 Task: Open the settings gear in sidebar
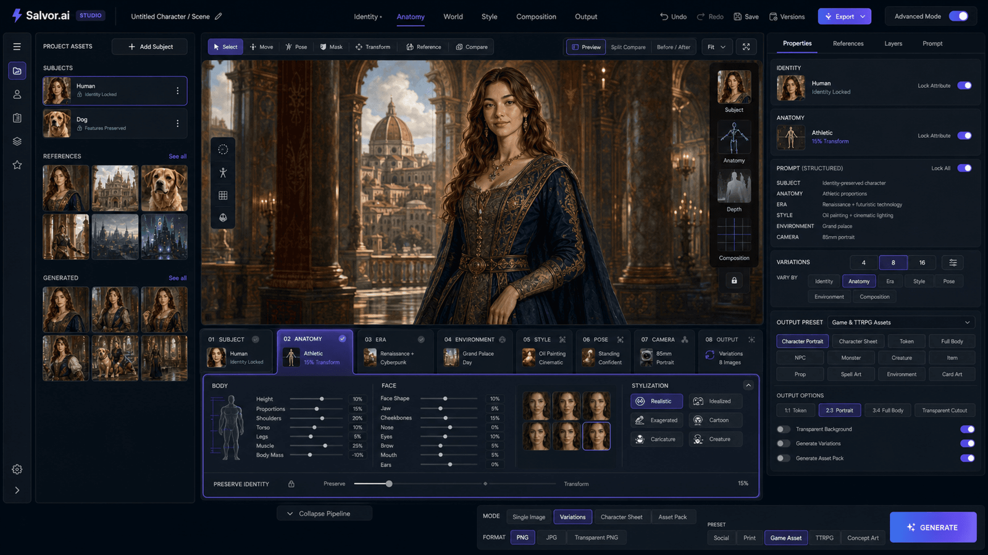(17, 469)
